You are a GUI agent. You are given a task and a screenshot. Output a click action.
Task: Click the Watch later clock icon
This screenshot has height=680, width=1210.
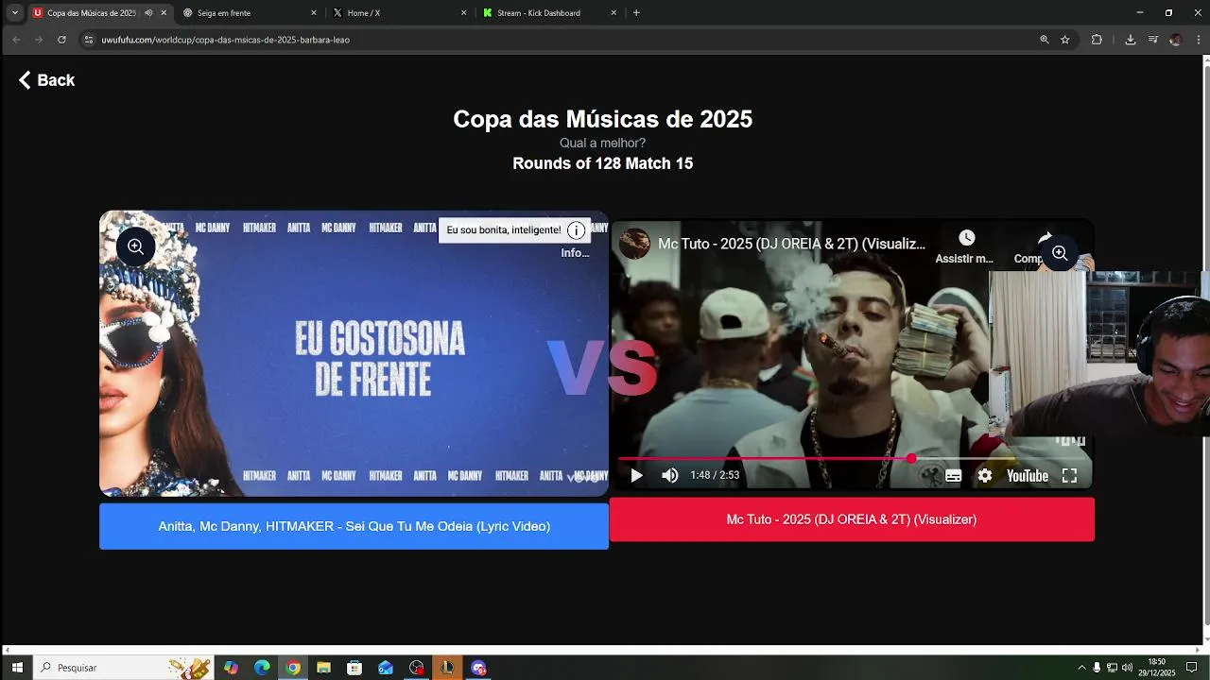pyautogui.click(x=966, y=238)
